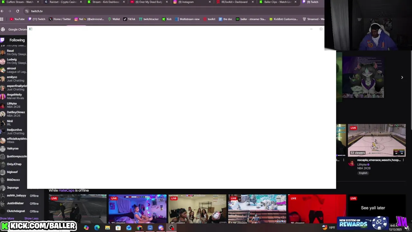Screen dimensions: 412x232
Task: Close the Cuffem Stream tab
Action: pos(38,2)
